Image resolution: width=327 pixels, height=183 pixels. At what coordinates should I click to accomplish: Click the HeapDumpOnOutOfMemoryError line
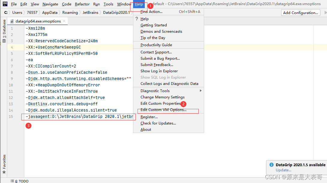coord(63,85)
